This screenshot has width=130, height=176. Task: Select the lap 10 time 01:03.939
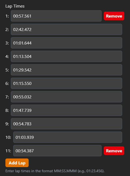tap(68, 137)
